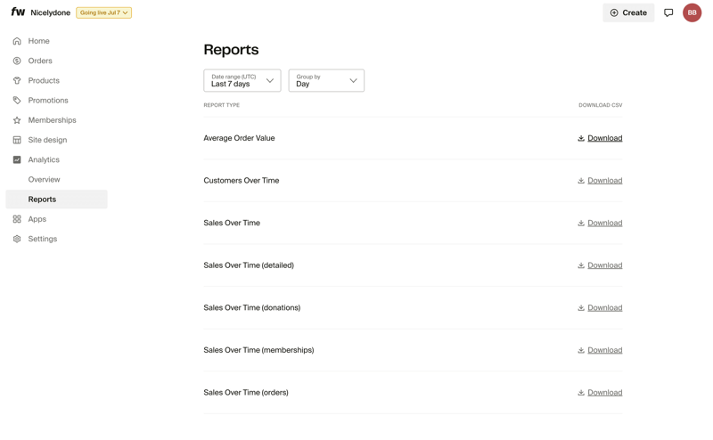713x440 pixels.
Task: Click the Customers Over Time report name
Action: 242,181
